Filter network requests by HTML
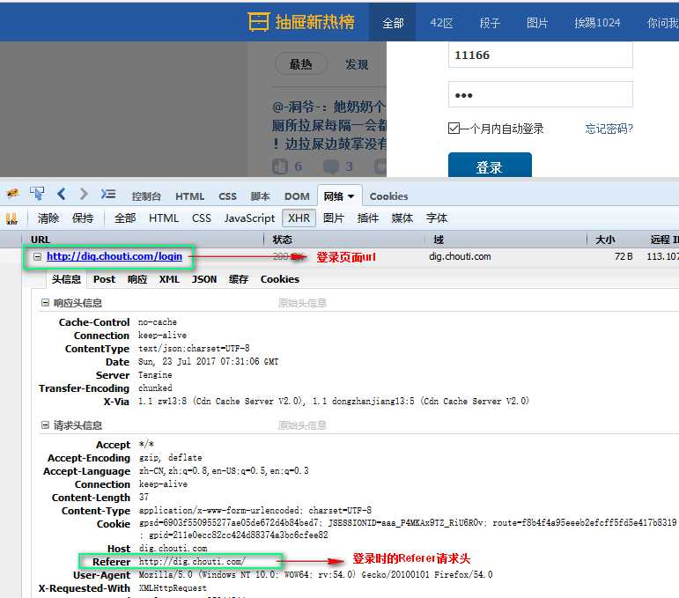Screen dimensions: 679x598 click(x=164, y=218)
